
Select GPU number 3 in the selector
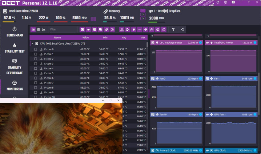(x=143, y=19)
